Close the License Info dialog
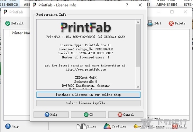Screen dimensions: 193x132 140,5
